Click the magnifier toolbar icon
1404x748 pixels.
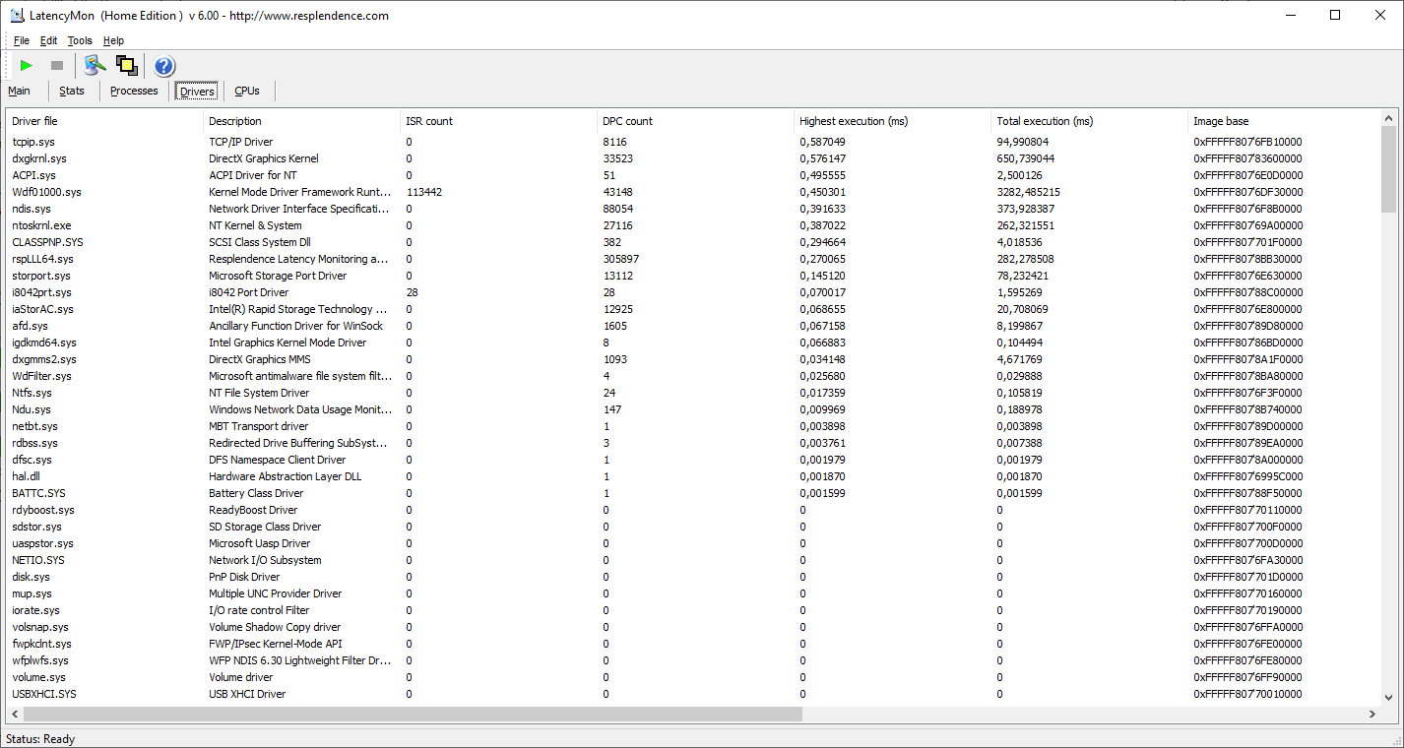tap(95, 65)
